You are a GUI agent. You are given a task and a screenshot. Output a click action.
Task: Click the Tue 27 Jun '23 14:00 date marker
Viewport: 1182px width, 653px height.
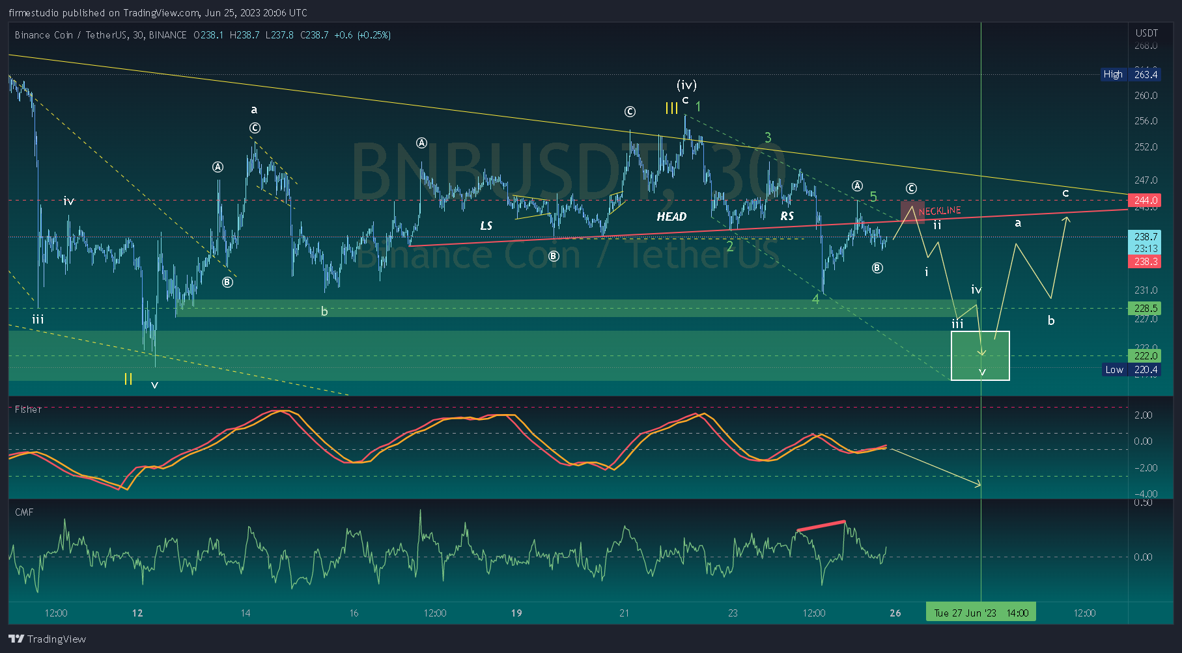[981, 613]
